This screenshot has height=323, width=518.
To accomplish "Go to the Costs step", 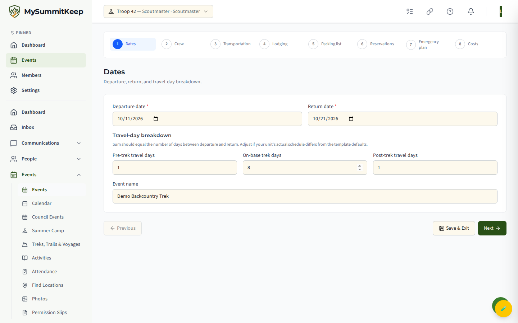I will (475, 44).
